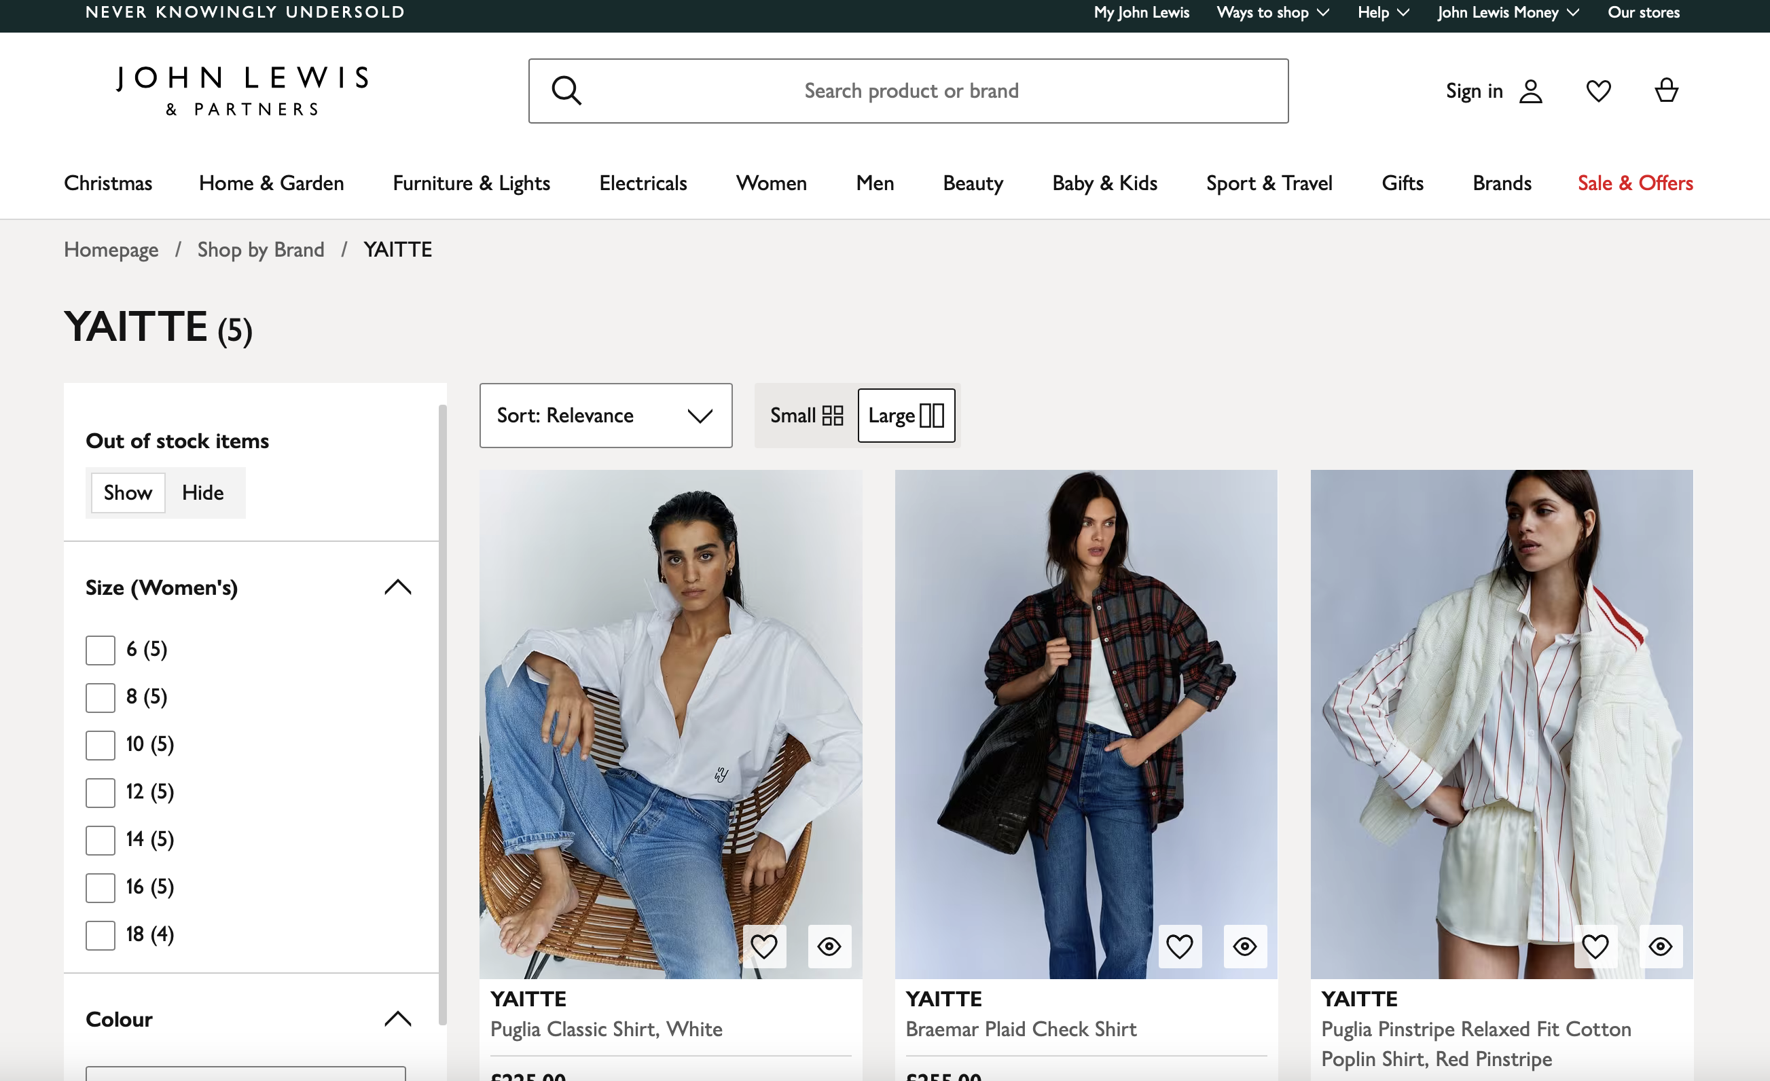Tick the size 12 checkbox
Viewport: 1770px width, 1081px height.
(x=101, y=792)
